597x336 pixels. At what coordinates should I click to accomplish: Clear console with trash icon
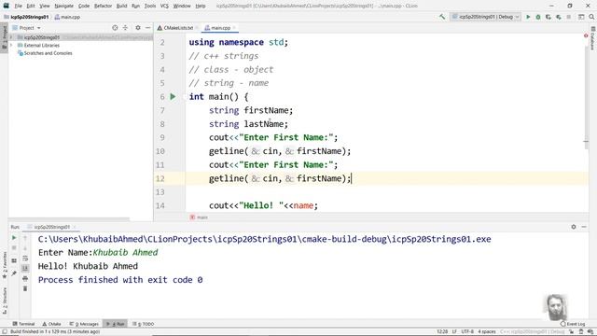click(25, 288)
